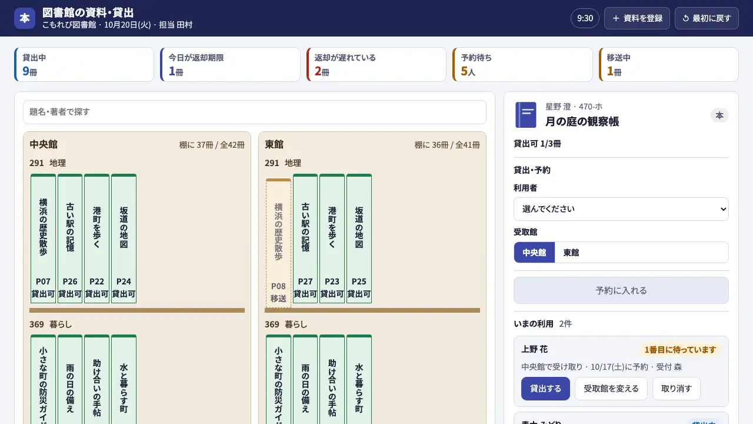Click the 本 app logo icon

pyautogui.click(x=25, y=18)
